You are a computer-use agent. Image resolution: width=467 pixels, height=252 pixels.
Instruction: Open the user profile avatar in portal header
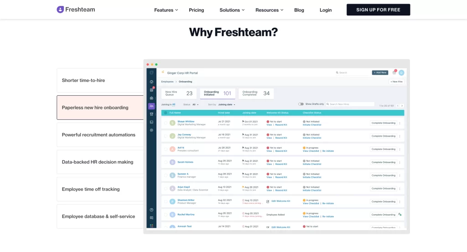tap(401, 72)
